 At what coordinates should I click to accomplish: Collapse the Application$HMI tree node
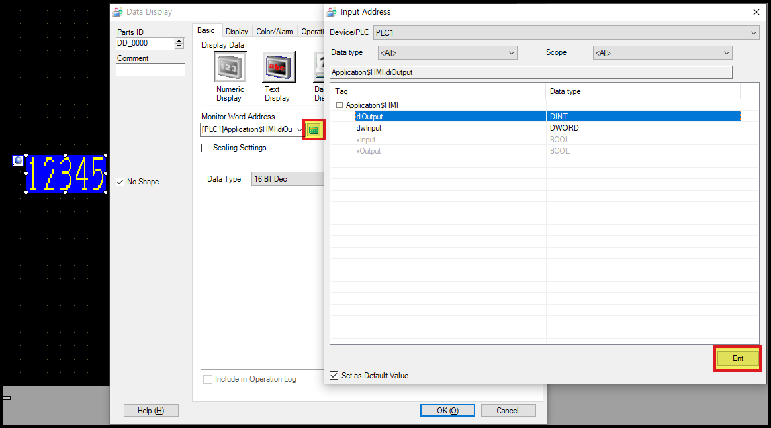[x=339, y=105]
